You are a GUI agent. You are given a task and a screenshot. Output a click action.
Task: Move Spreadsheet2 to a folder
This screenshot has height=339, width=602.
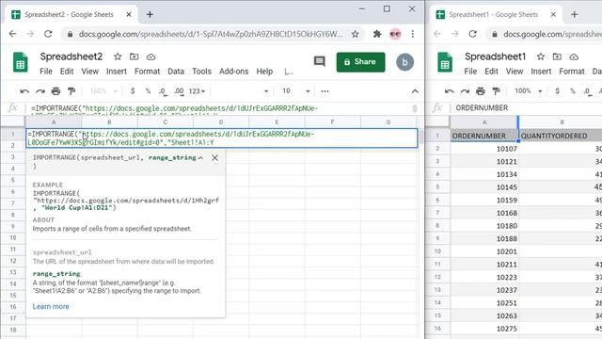pos(134,56)
